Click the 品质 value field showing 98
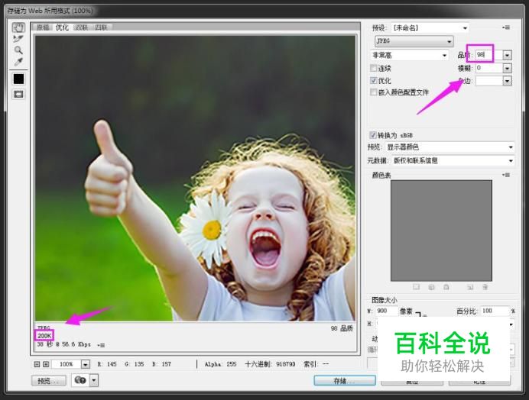The height and width of the screenshot is (400, 529). (488, 55)
